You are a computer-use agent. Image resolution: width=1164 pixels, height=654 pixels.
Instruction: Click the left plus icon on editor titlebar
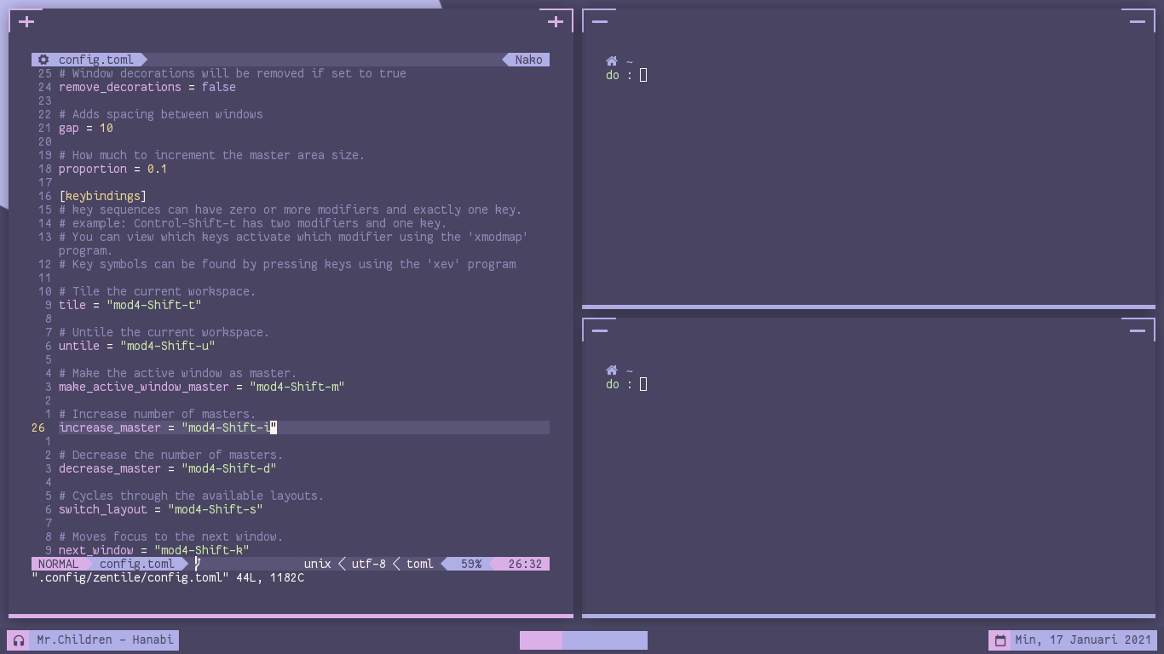(26, 22)
